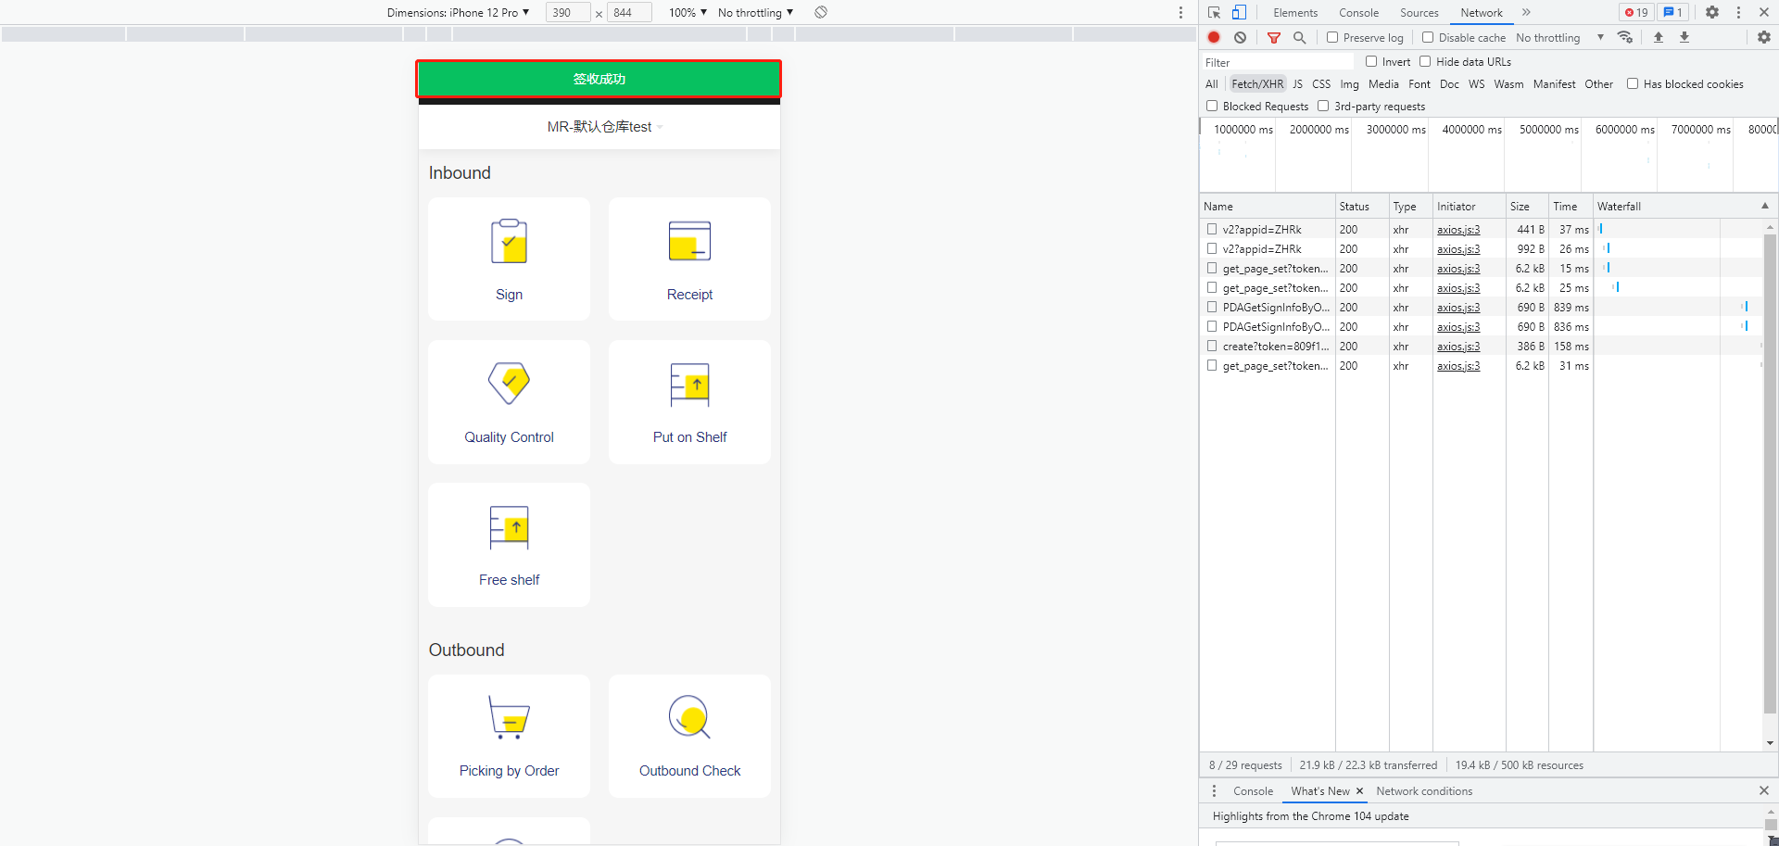1779x846 pixels.
Task: Switch to the Console tab
Action: (1358, 13)
